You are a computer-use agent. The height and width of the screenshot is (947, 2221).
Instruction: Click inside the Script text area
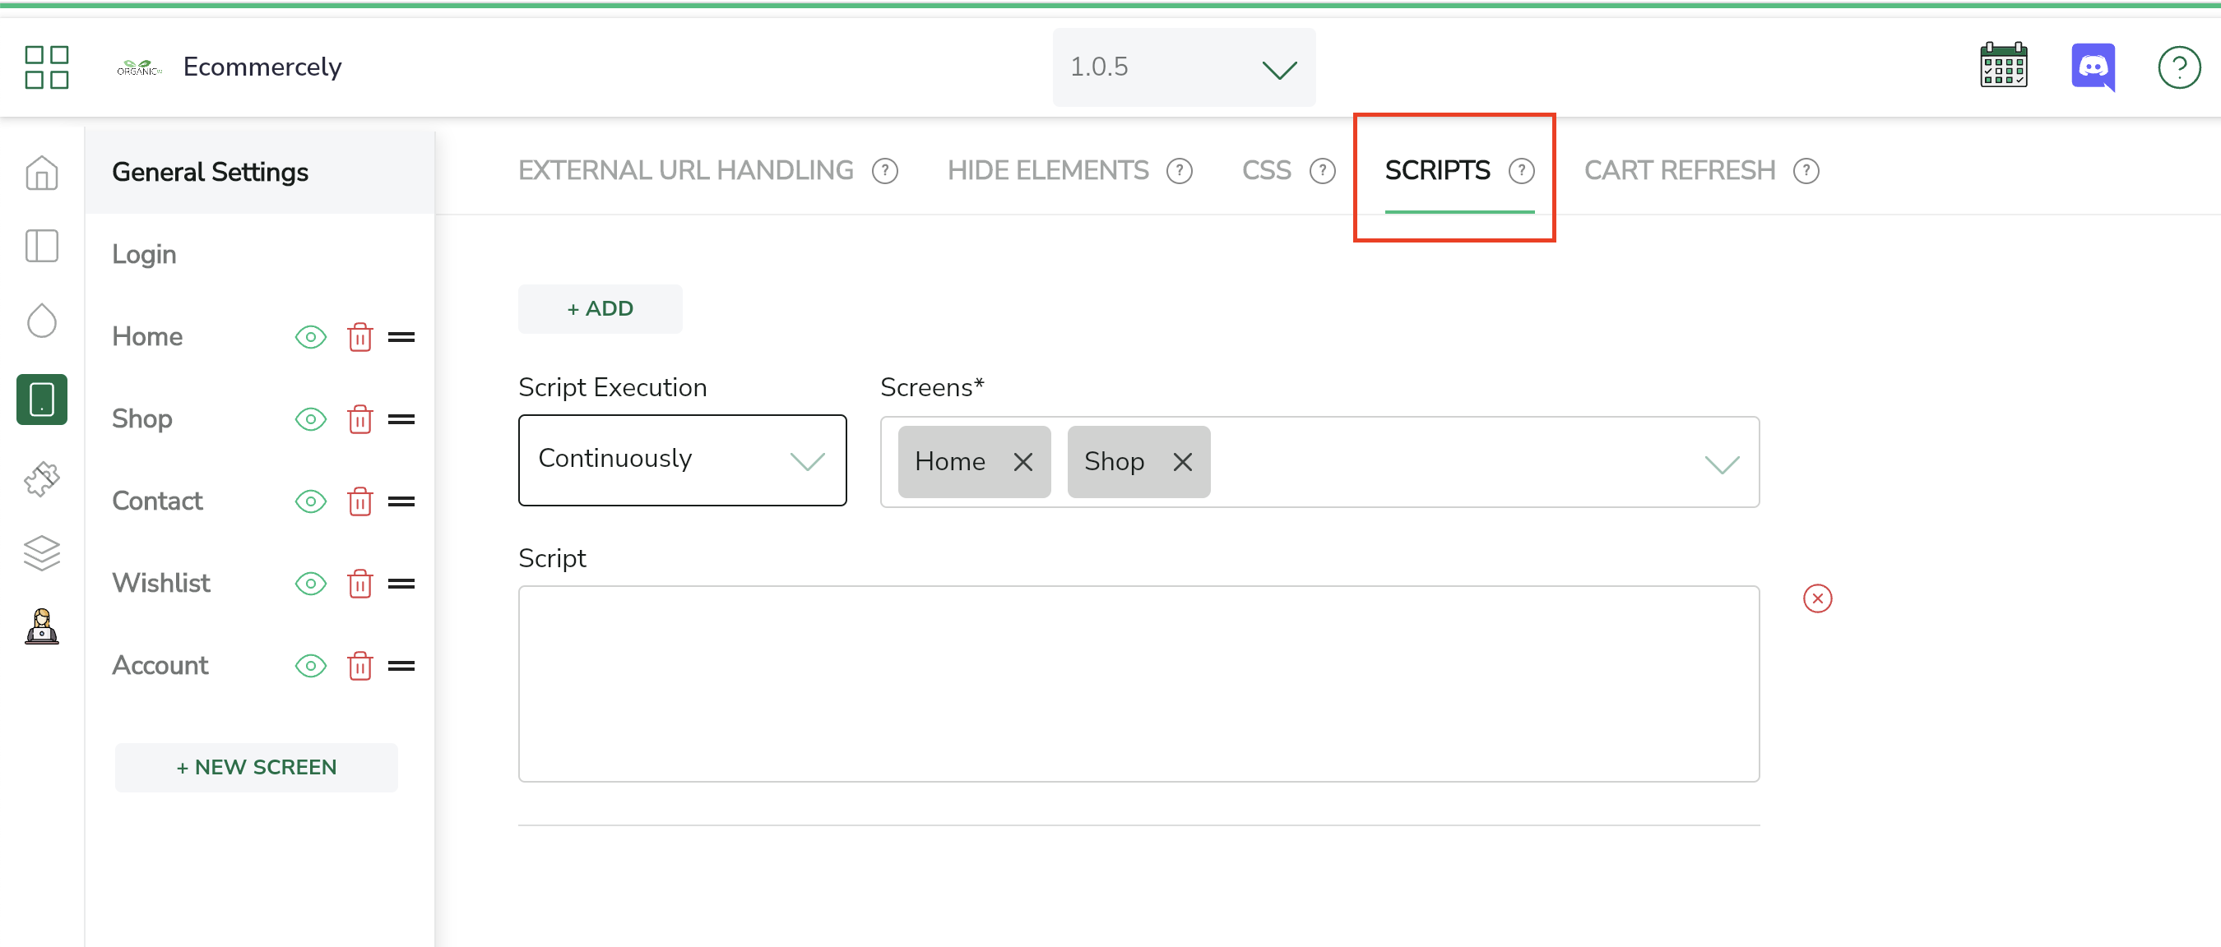[x=1138, y=683]
